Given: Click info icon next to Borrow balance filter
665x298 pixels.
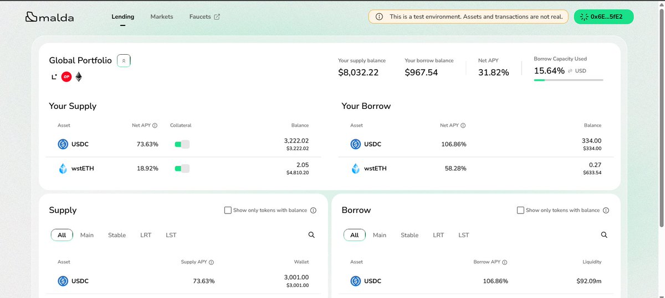Looking at the screenshot, I should pos(606,210).
